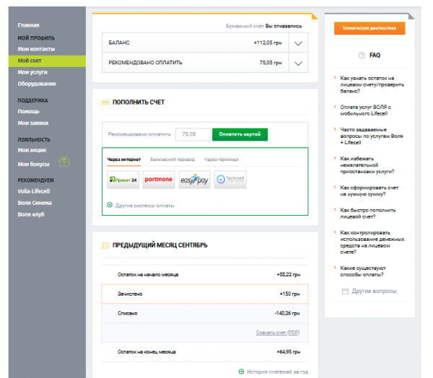
Task: Expand the БАЛАНС row chevron
Action: [298, 43]
